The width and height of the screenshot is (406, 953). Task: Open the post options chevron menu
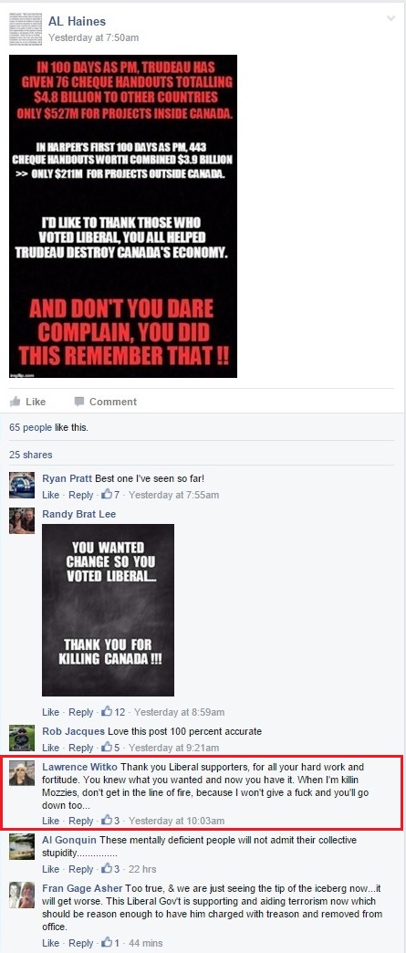[x=390, y=18]
